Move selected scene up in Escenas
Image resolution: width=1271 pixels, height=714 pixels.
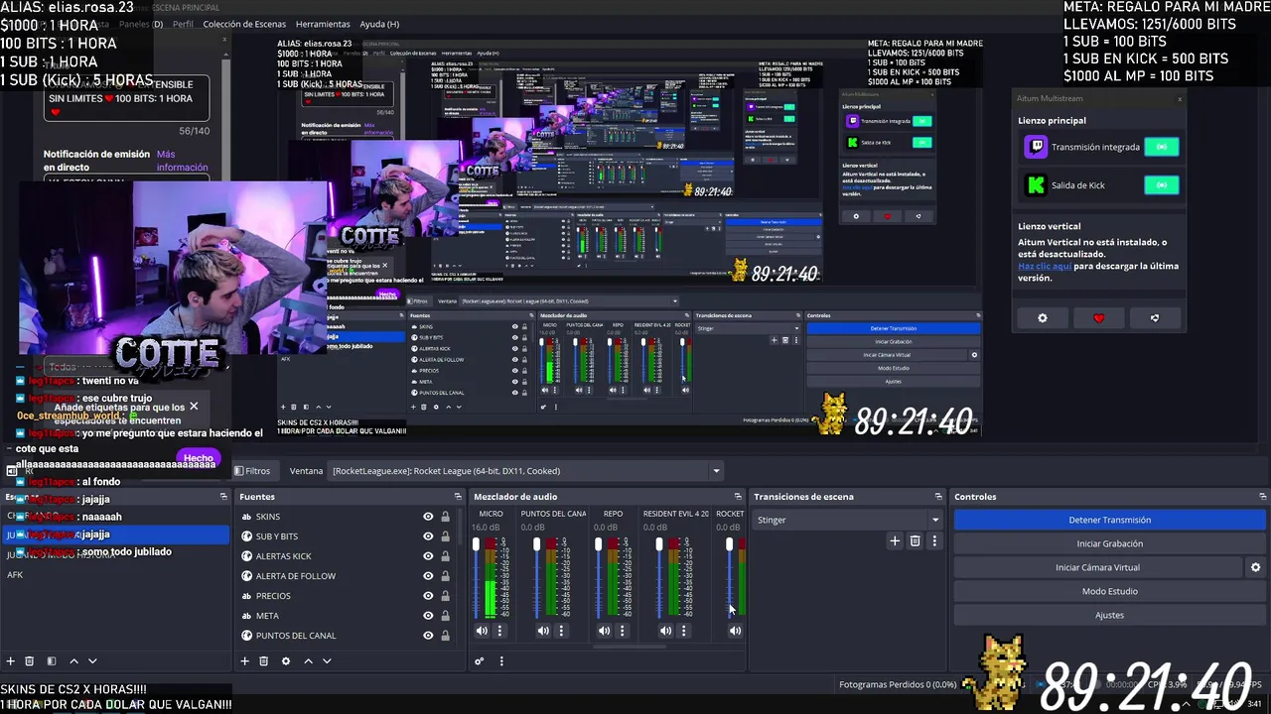pyautogui.click(x=73, y=661)
